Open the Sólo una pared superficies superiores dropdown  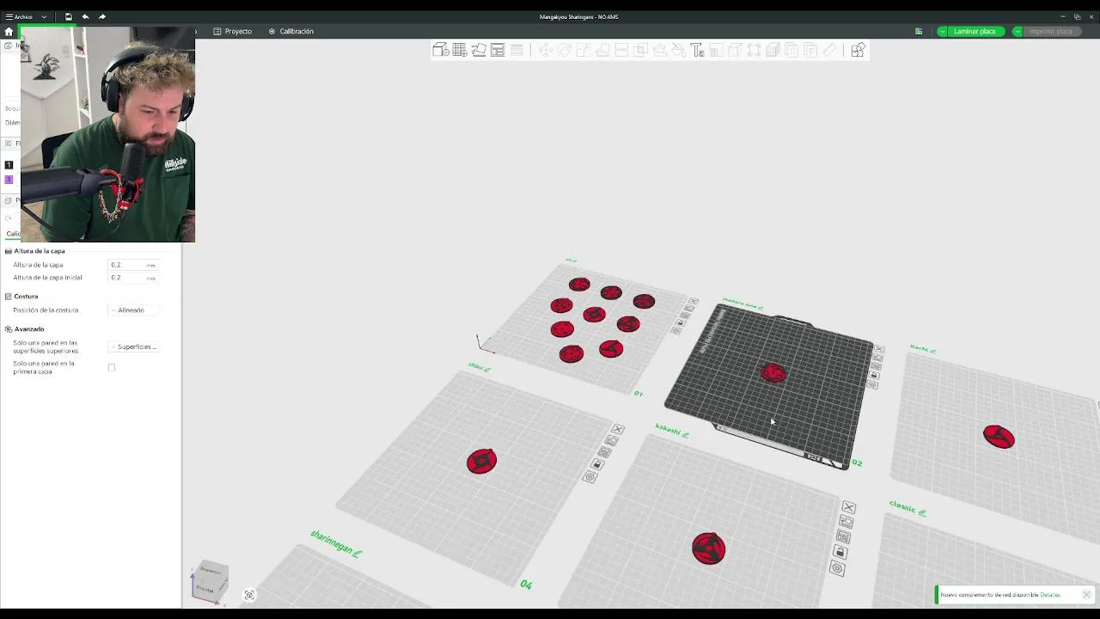coord(133,346)
